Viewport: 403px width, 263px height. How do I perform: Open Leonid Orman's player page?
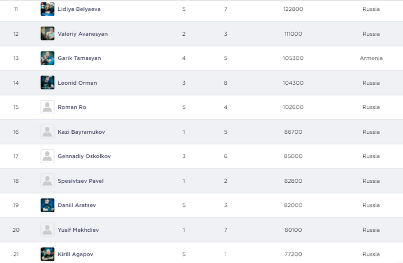[77, 83]
